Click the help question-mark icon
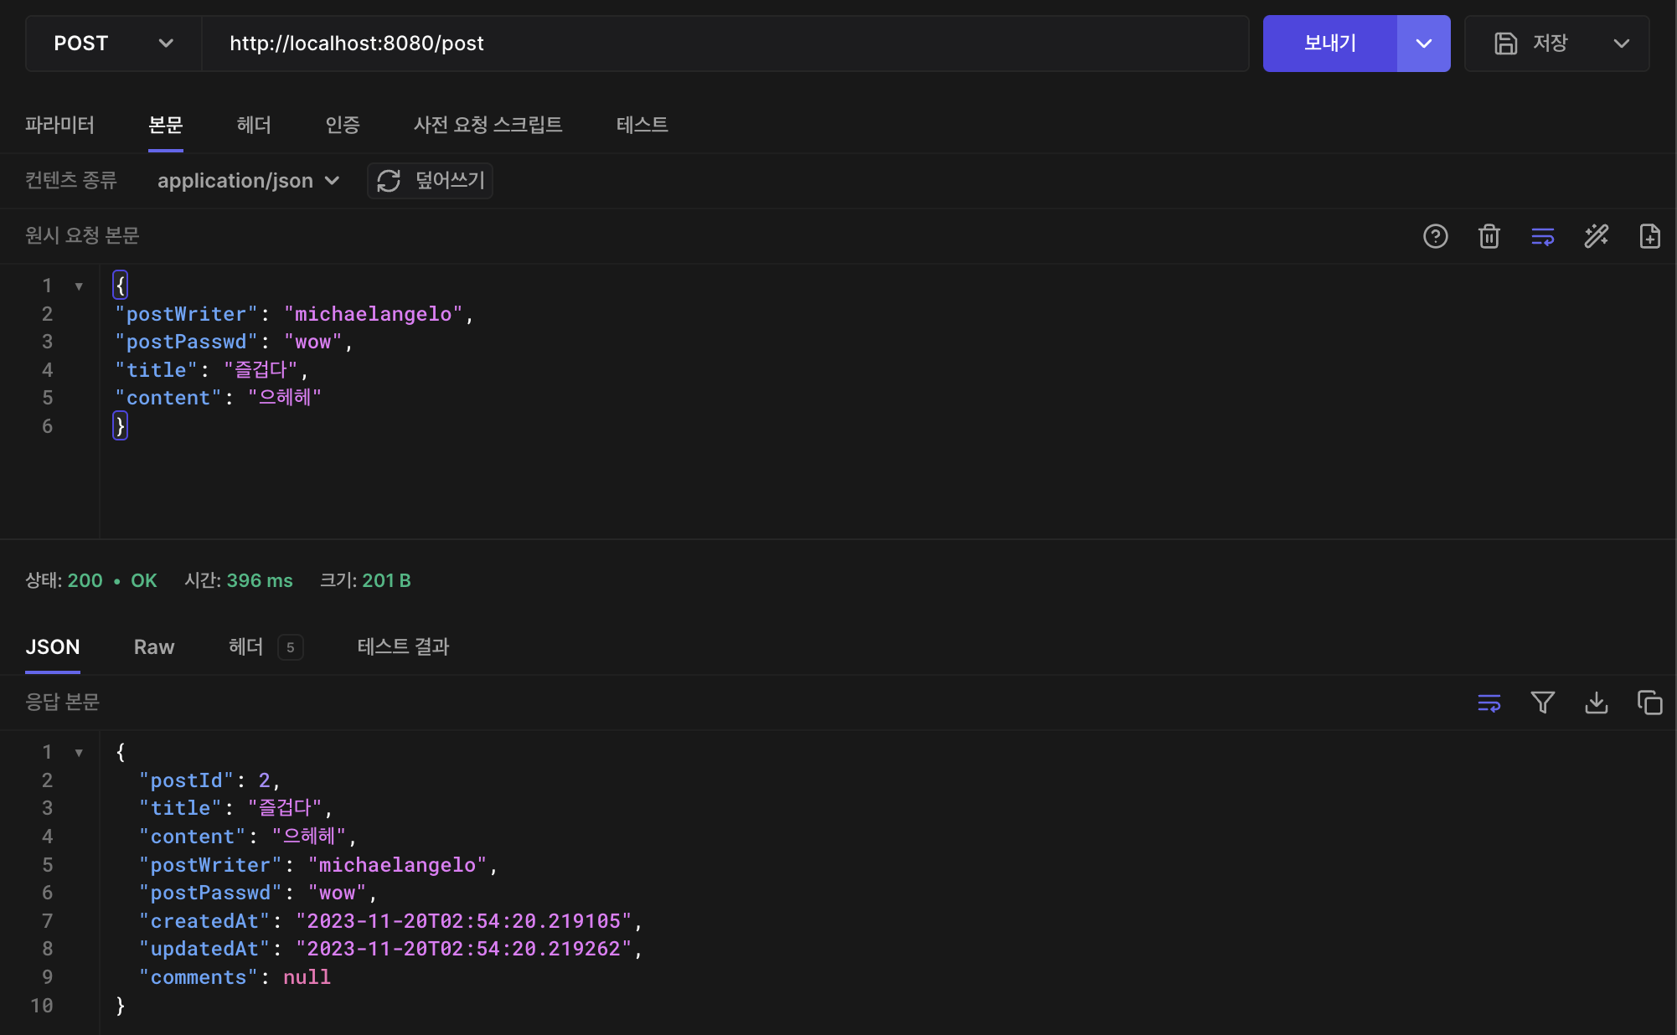Viewport: 1677px width, 1035px height. click(x=1435, y=236)
